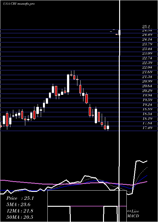The height and width of the screenshot is (222, 158).
Task: Click the 20.99 price axis label
Action: click(x=147, y=81)
